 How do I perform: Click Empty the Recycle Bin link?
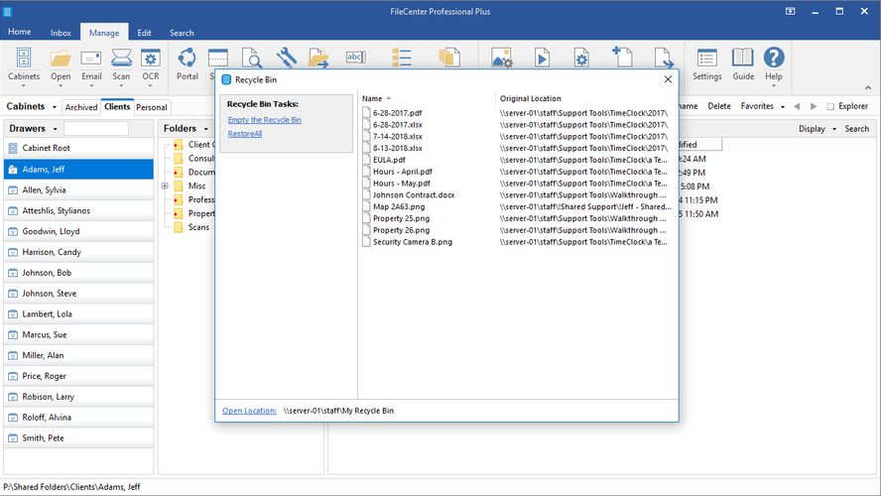[264, 120]
